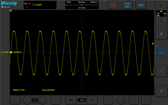Tap the 51.5ms delay readout
168x105 pixels.
point(82,8)
